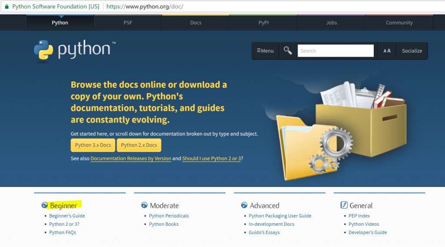
Task: Open the Python Videos link
Action: point(364,224)
